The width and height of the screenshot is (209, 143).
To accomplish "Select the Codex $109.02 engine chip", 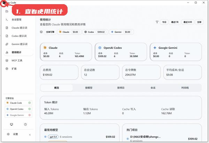I will click(95, 32).
